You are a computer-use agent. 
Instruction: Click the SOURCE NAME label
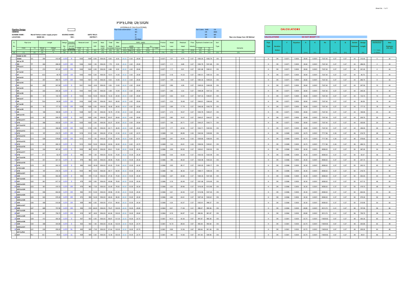pyautogui.click(x=68, y=35)
